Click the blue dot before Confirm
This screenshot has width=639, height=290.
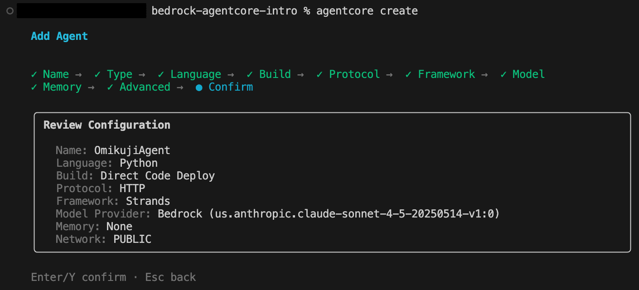click(199, 87)
